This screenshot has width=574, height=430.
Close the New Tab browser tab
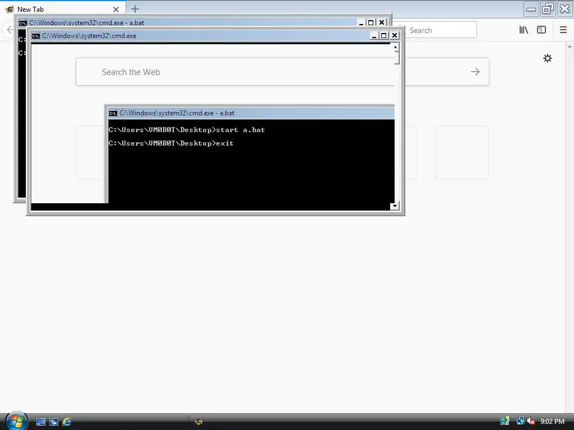pyautogui.click(x=115, y=10)
